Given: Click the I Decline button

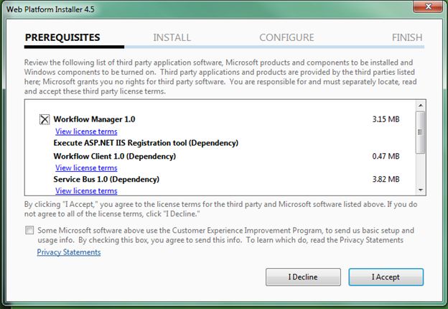Looking at the screenshot, I should pos(303,277).
